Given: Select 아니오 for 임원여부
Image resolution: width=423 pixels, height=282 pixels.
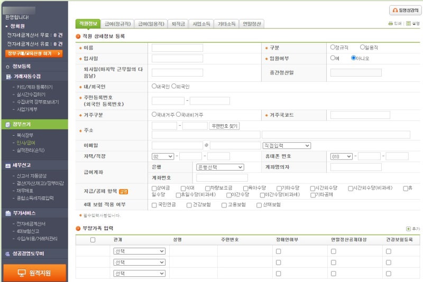Looking at the screenshot, I should pyautogui.click(x=353, y=58).
